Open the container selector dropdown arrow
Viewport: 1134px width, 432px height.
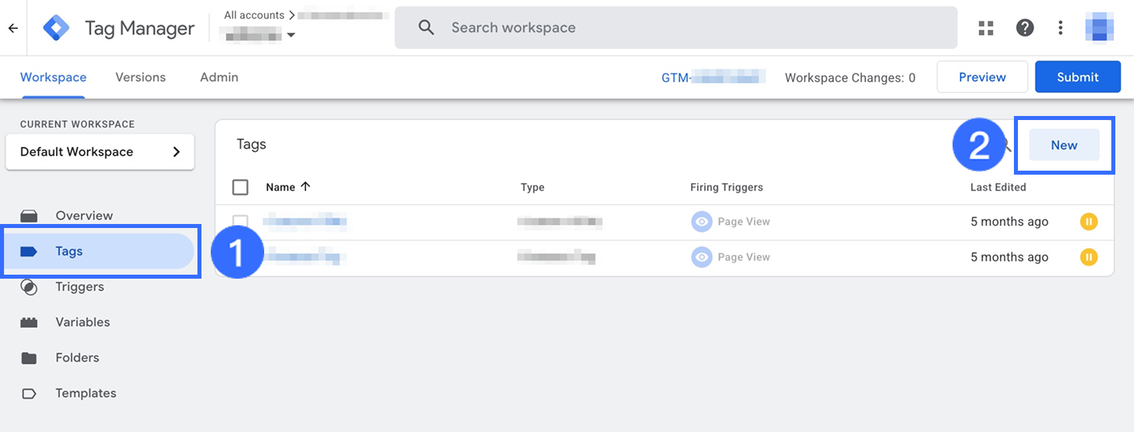(291, 35)
